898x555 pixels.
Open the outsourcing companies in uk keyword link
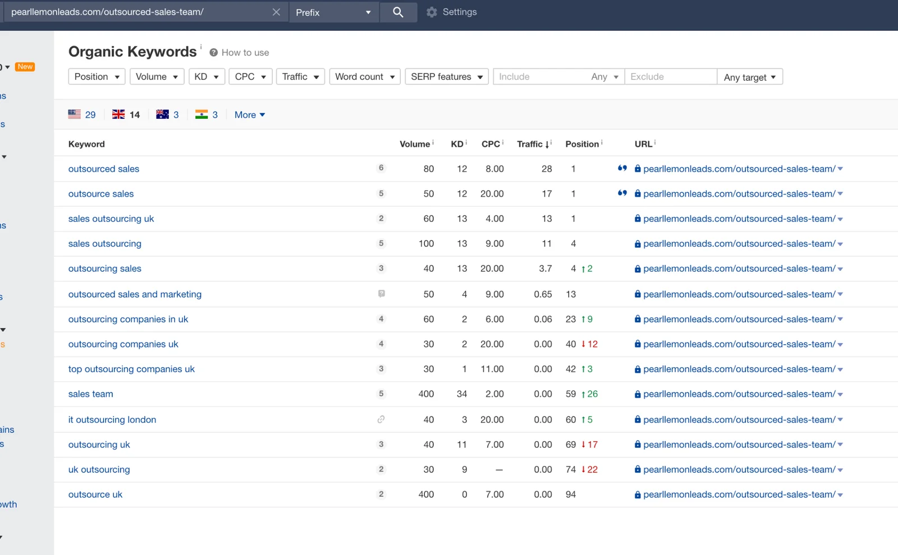(128, 319)
